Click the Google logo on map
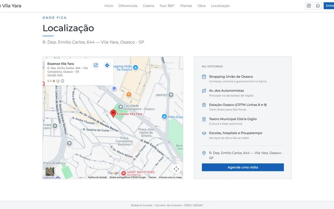The height and width of the screenshot is (209, 334). click(113, 173)
